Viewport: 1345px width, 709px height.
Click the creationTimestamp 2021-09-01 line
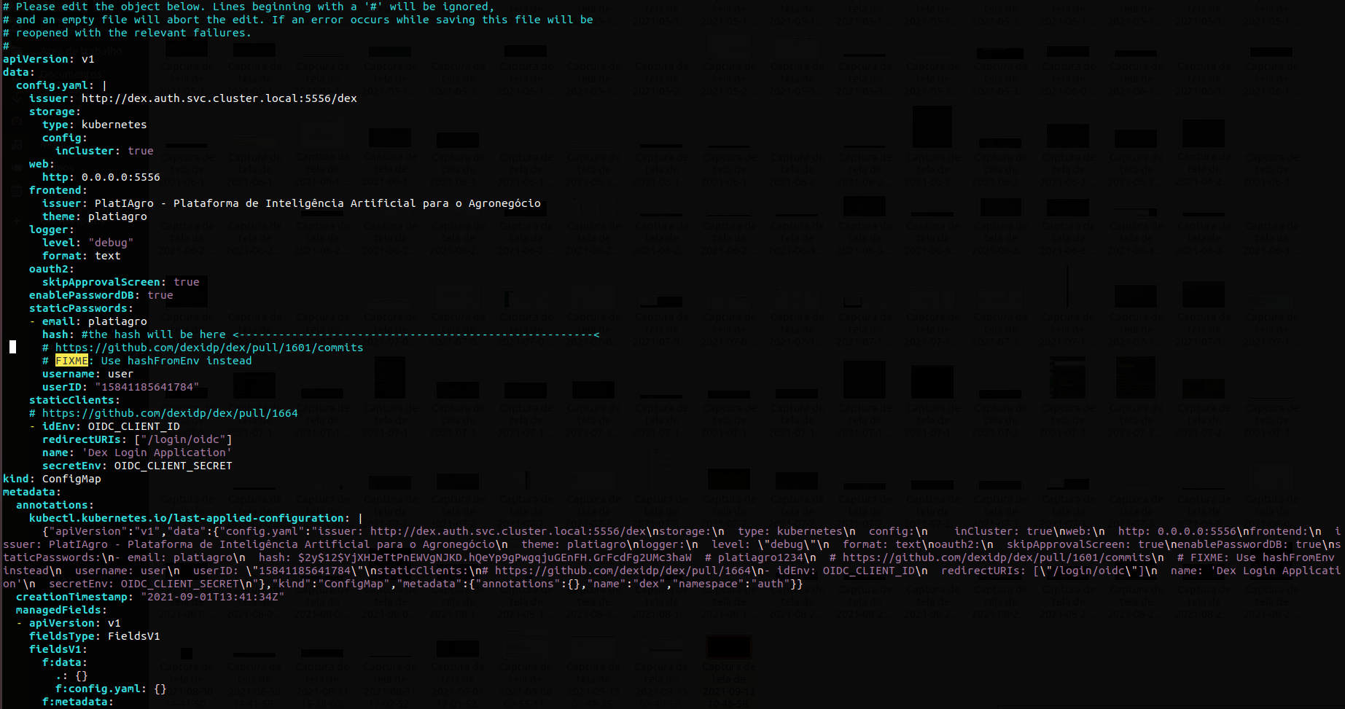coord(150,597)
